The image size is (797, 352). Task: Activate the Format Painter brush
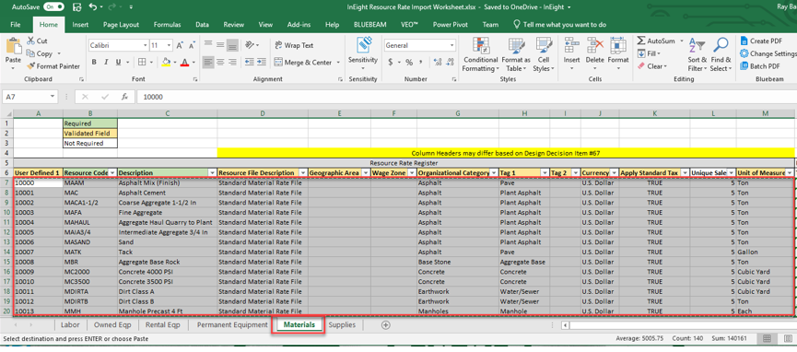coord(30,66)
